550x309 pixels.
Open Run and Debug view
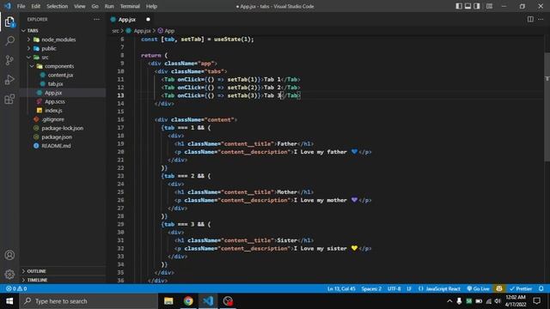[9, 80]
